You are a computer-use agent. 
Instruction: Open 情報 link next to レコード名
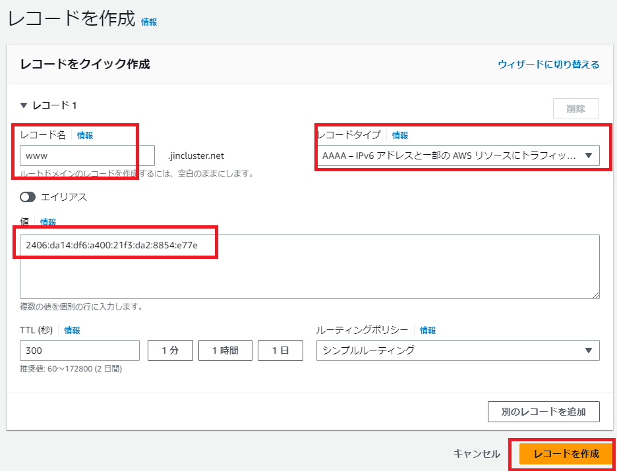coord(85,135)
